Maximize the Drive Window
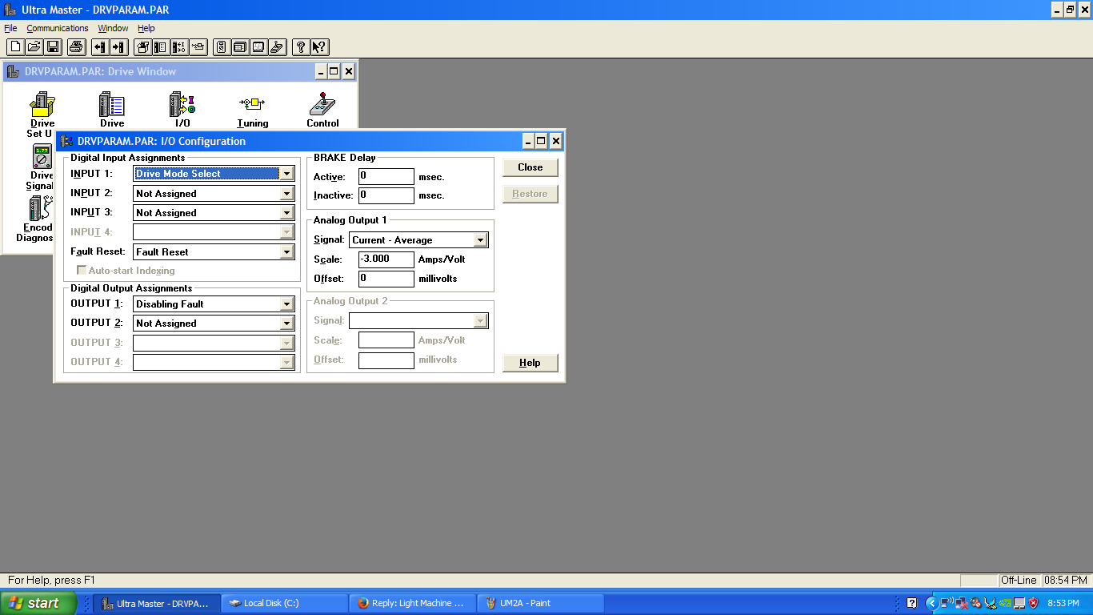 334,71
